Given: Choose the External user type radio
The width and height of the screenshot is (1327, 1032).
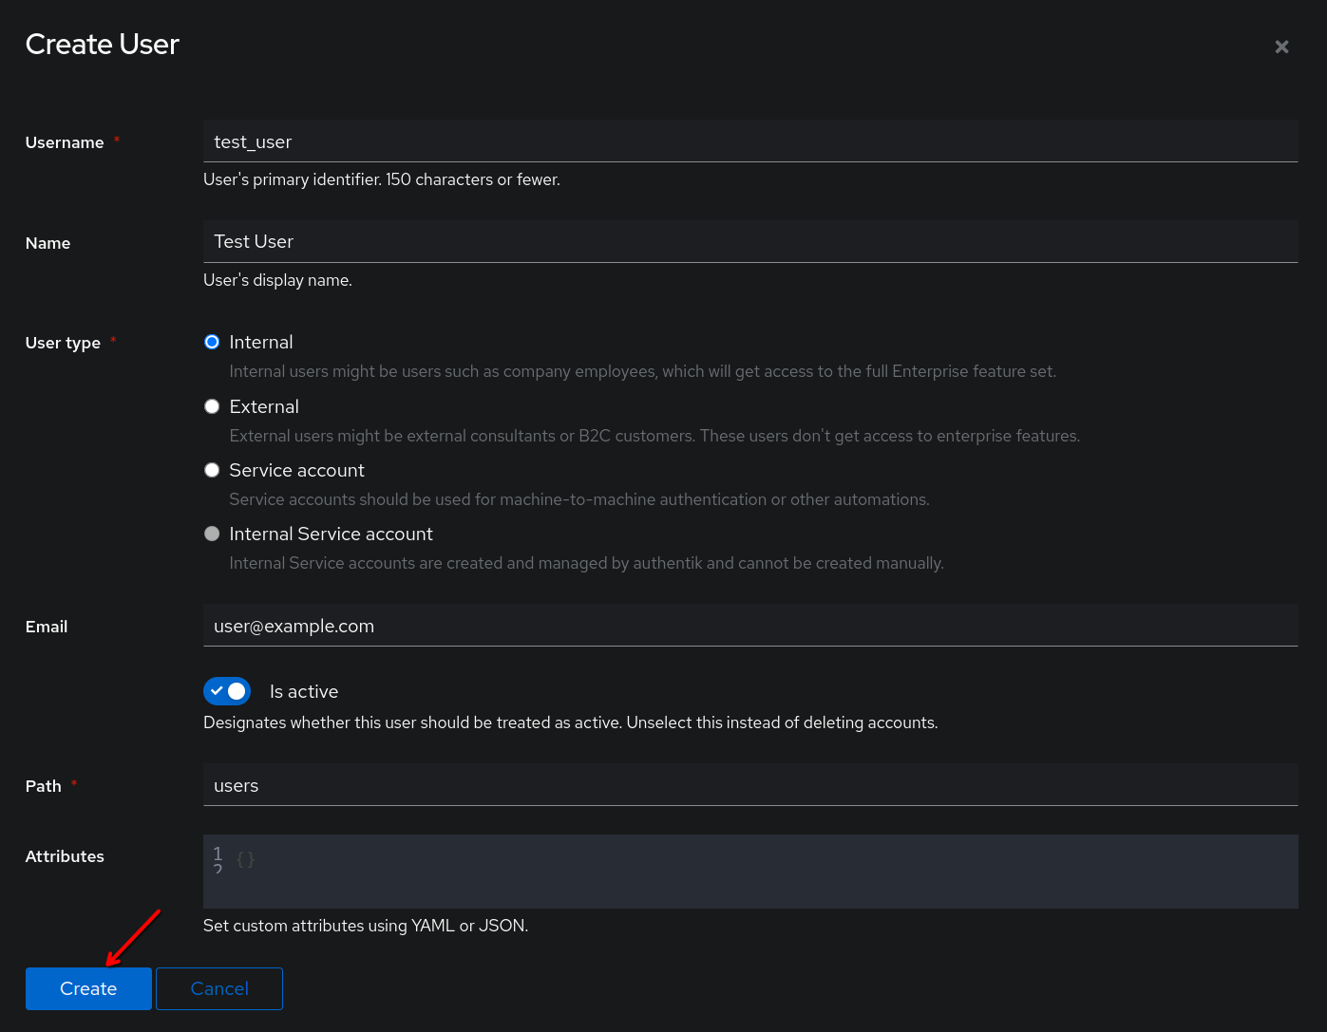Looking at the screenshot, I should coord(212,406).
